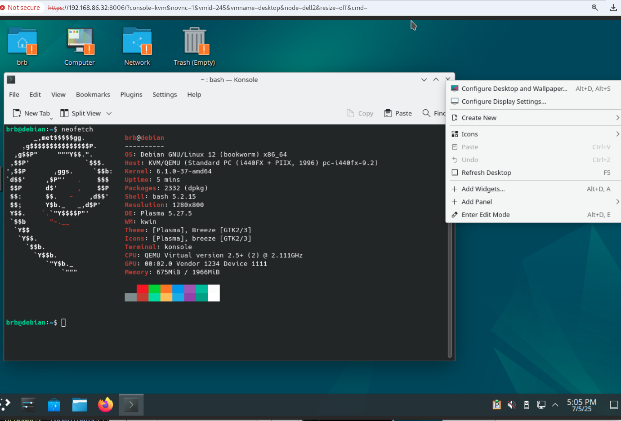Open the Bookmarks menu in Konsole
The height and width of the screenshot is (421, 621).
point(93,94)
